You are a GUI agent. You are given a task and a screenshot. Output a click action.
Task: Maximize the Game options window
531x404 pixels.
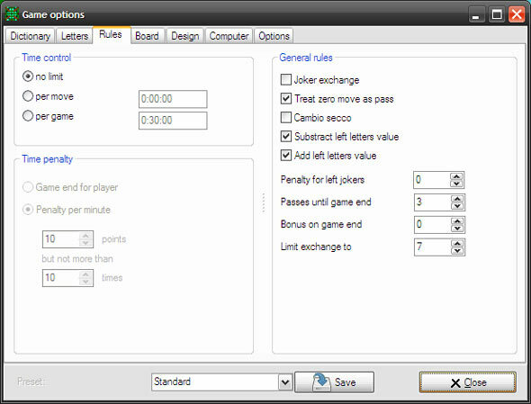pos(497,14)
